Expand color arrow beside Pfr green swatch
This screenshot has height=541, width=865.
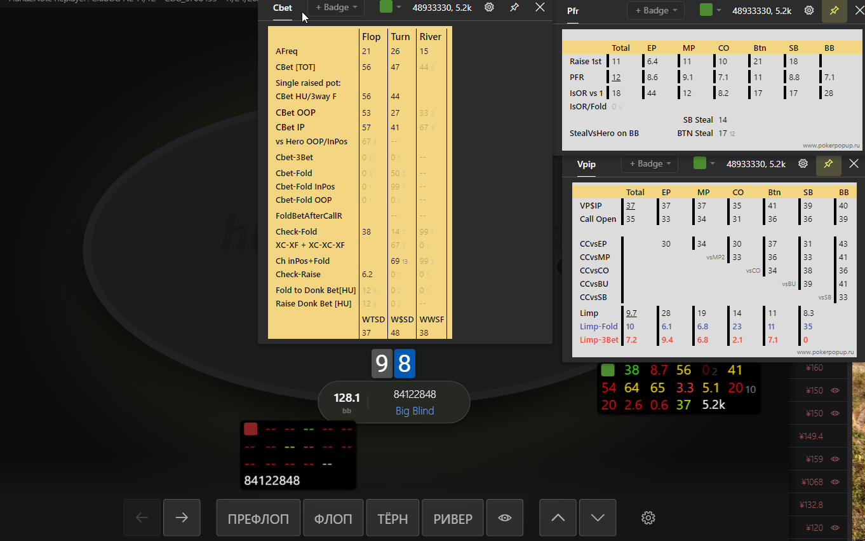click(x=719, y=11)
